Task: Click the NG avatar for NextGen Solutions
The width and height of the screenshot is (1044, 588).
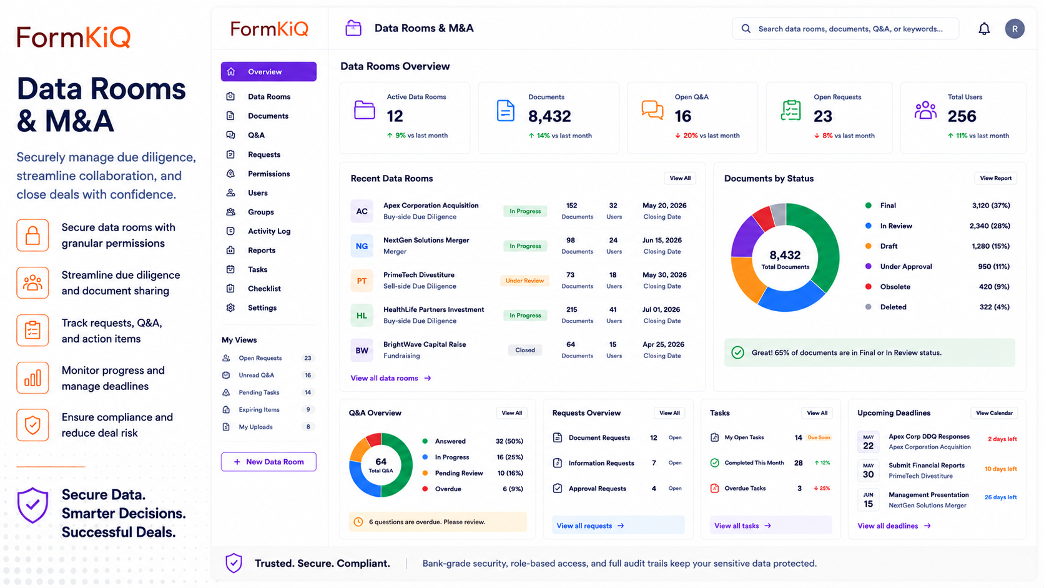Action: (x=362, y=246)
